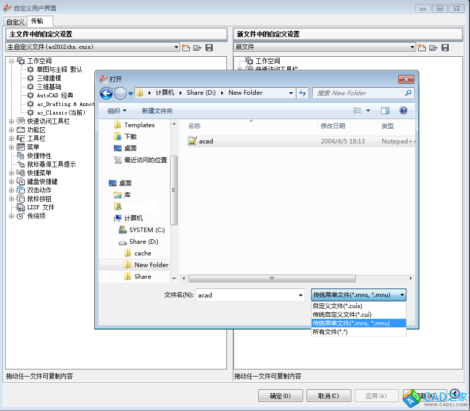Select 自定义文件(*.cuix) file type option
470x411 pixels.
tap(337, 306)
